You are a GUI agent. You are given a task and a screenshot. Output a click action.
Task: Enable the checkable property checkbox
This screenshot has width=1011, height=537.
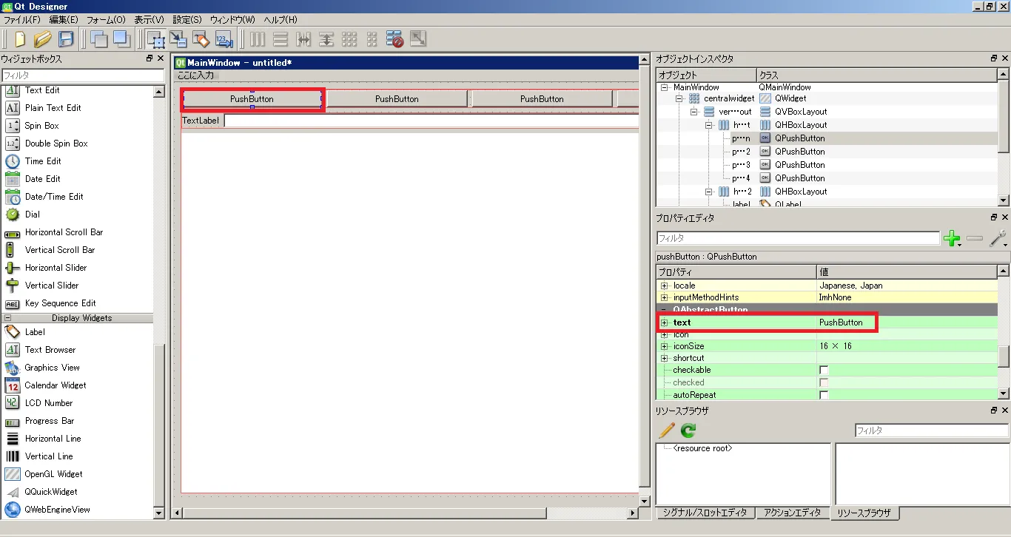[x=824, y=370]
